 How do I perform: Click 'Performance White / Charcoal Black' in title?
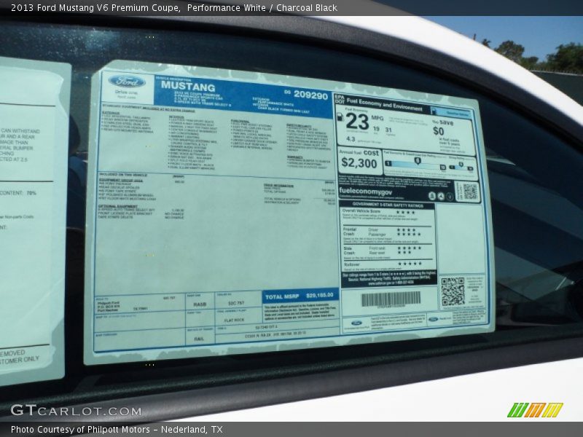tap(262, 8)
